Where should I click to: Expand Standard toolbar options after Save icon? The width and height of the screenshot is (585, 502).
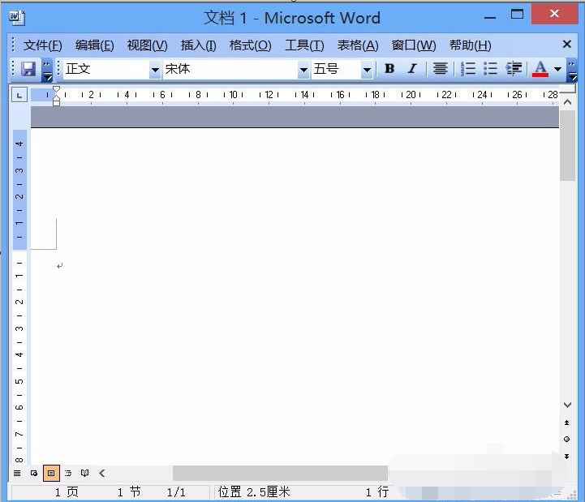coord(46,70)
